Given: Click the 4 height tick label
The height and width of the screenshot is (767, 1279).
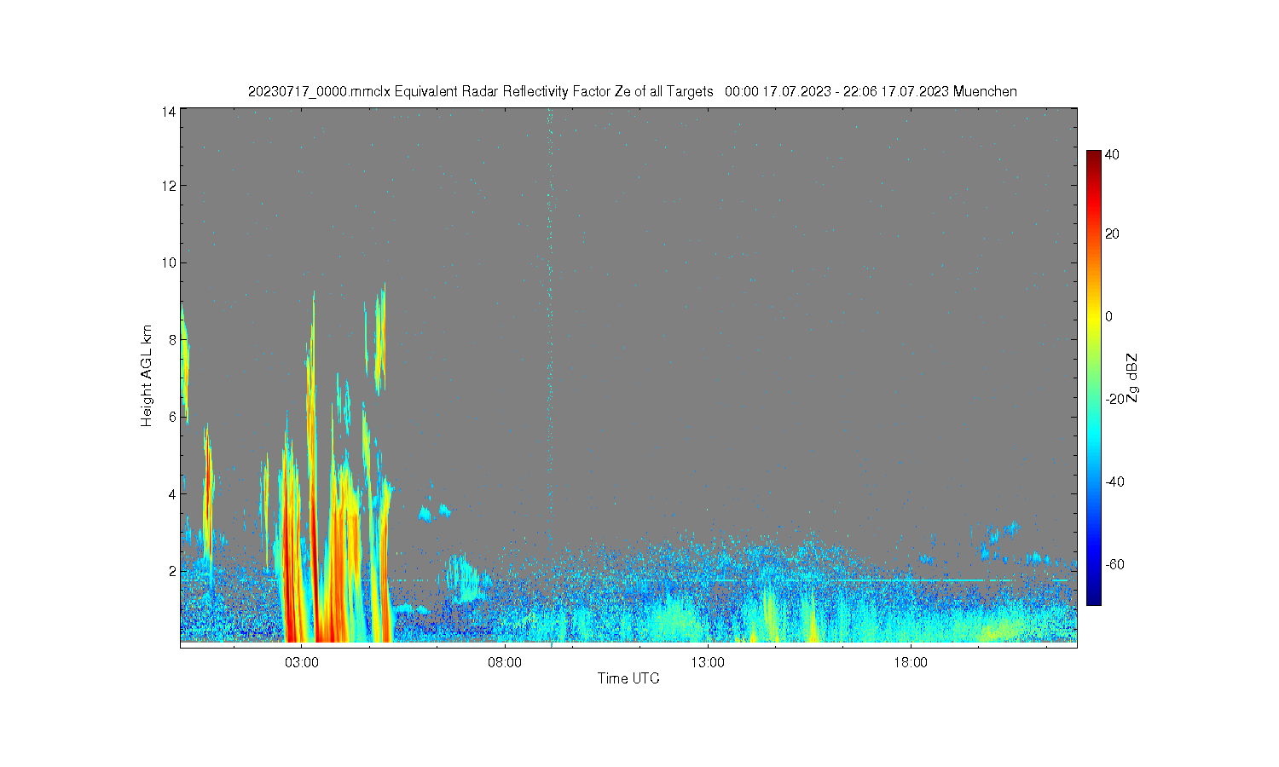Looking at the screenshot, I should (172, 493).
